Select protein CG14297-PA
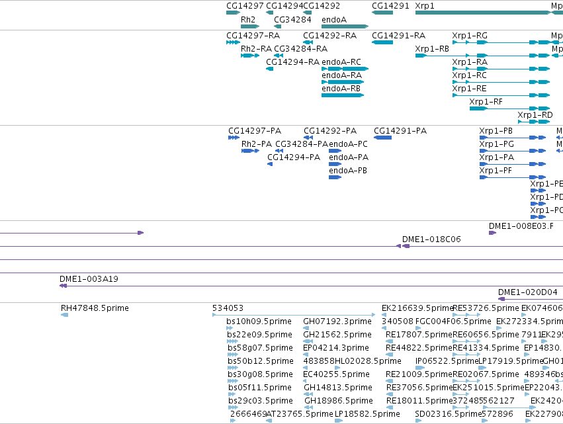The width and height of the screenshot is (563, 424). click(x=234, y=138)
